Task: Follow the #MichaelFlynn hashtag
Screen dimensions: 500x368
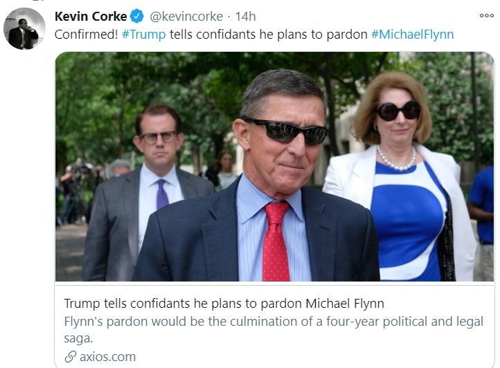Action: pyautogui.click(x=412, y=35)
